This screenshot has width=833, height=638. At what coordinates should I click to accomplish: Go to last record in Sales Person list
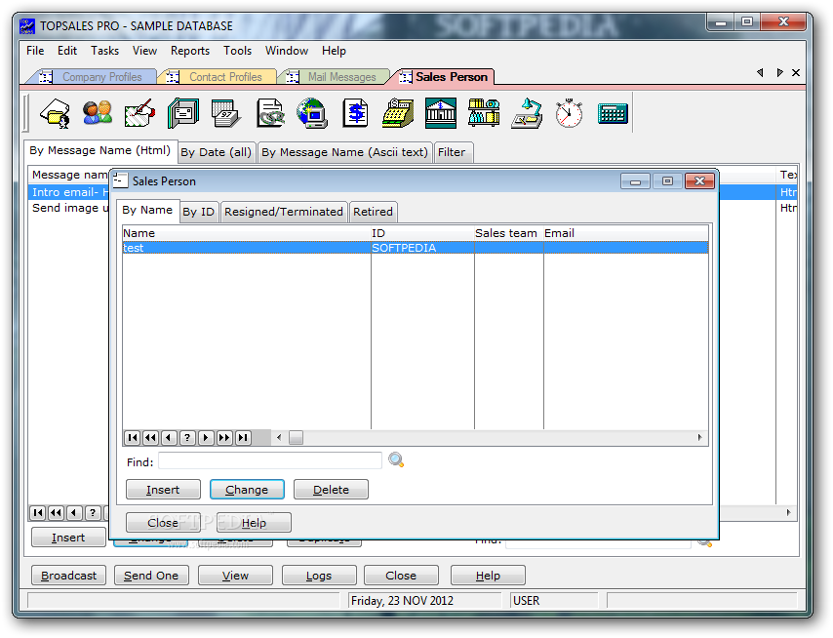point(243,438)
